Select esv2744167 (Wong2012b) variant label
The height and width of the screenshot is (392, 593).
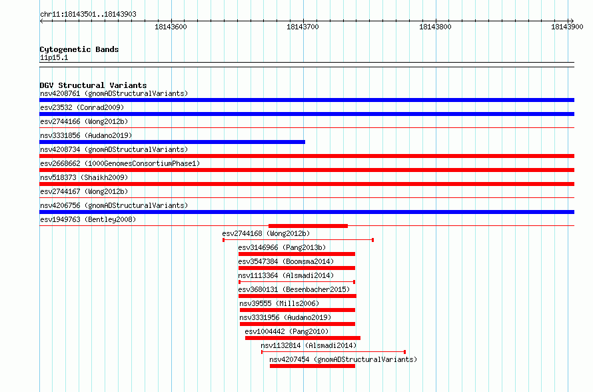coord(84,191)
